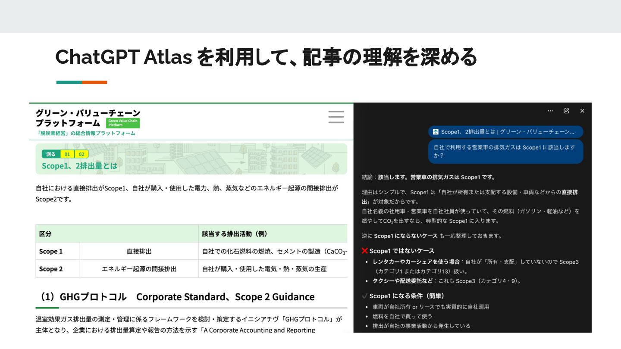621x349 pixels.
Task: Open the hamburger menu on the webpage
Action: [336, 117]
